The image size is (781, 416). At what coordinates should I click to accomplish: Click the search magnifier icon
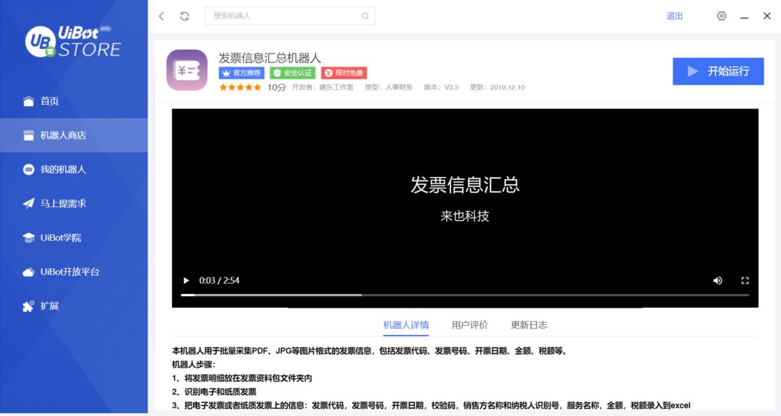365,16
